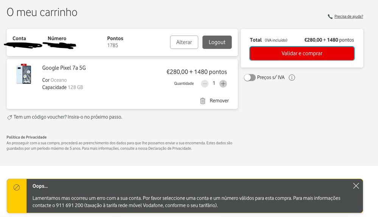Dismiss the Oops error banner with the X
This screenshot has height=217, width=378.
click(356, 186)
